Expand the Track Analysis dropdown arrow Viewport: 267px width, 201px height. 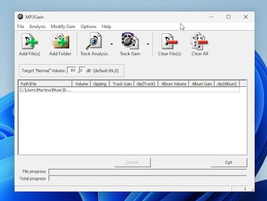[112, 44]
